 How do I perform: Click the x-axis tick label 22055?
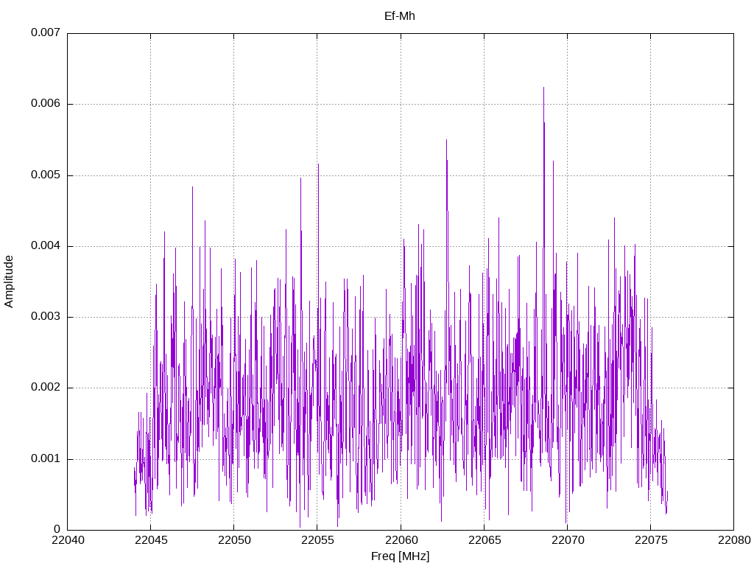click(x=317, y=540)
